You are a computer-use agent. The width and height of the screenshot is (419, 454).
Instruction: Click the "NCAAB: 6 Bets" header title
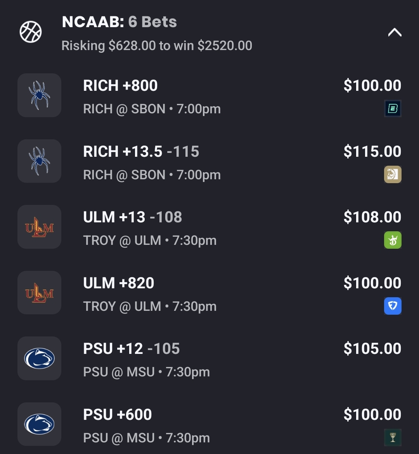pos(119,22)
